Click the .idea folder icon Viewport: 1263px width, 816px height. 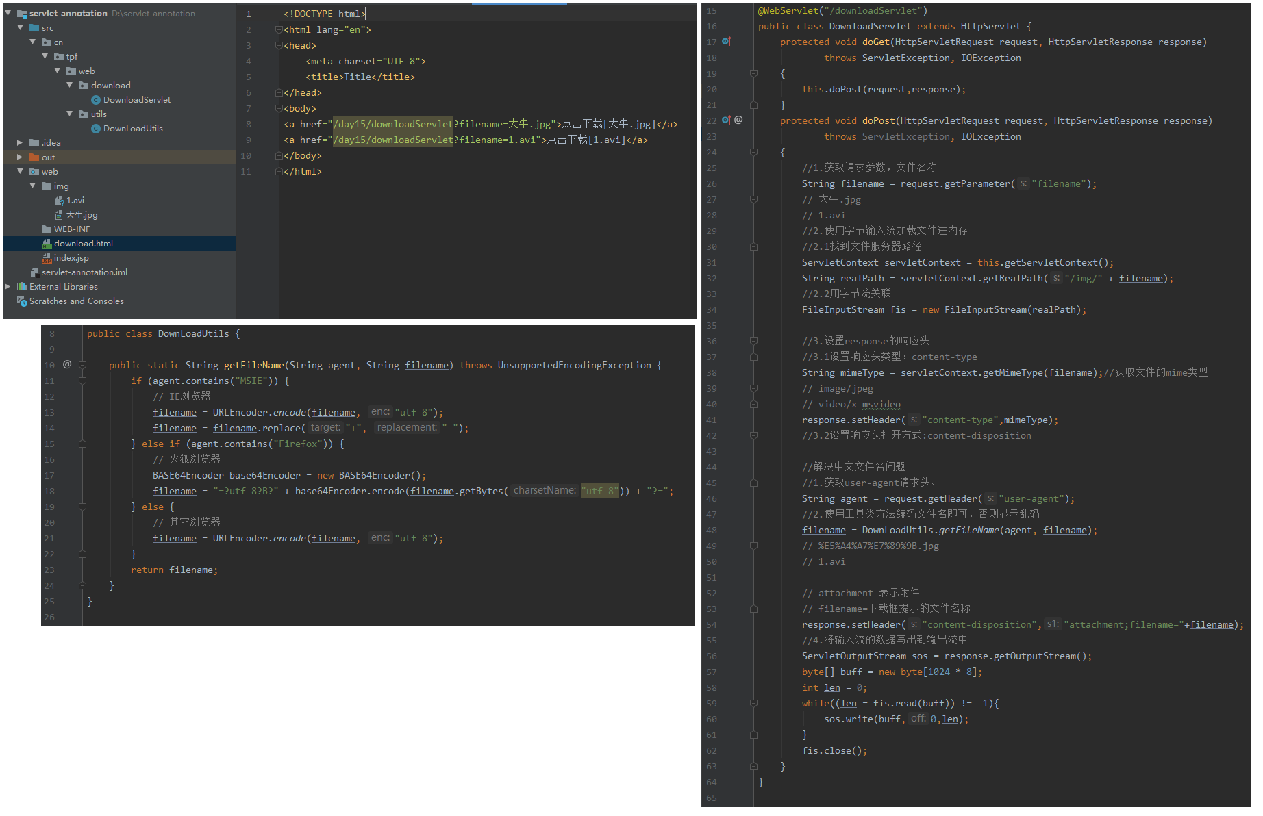[34, 143]
